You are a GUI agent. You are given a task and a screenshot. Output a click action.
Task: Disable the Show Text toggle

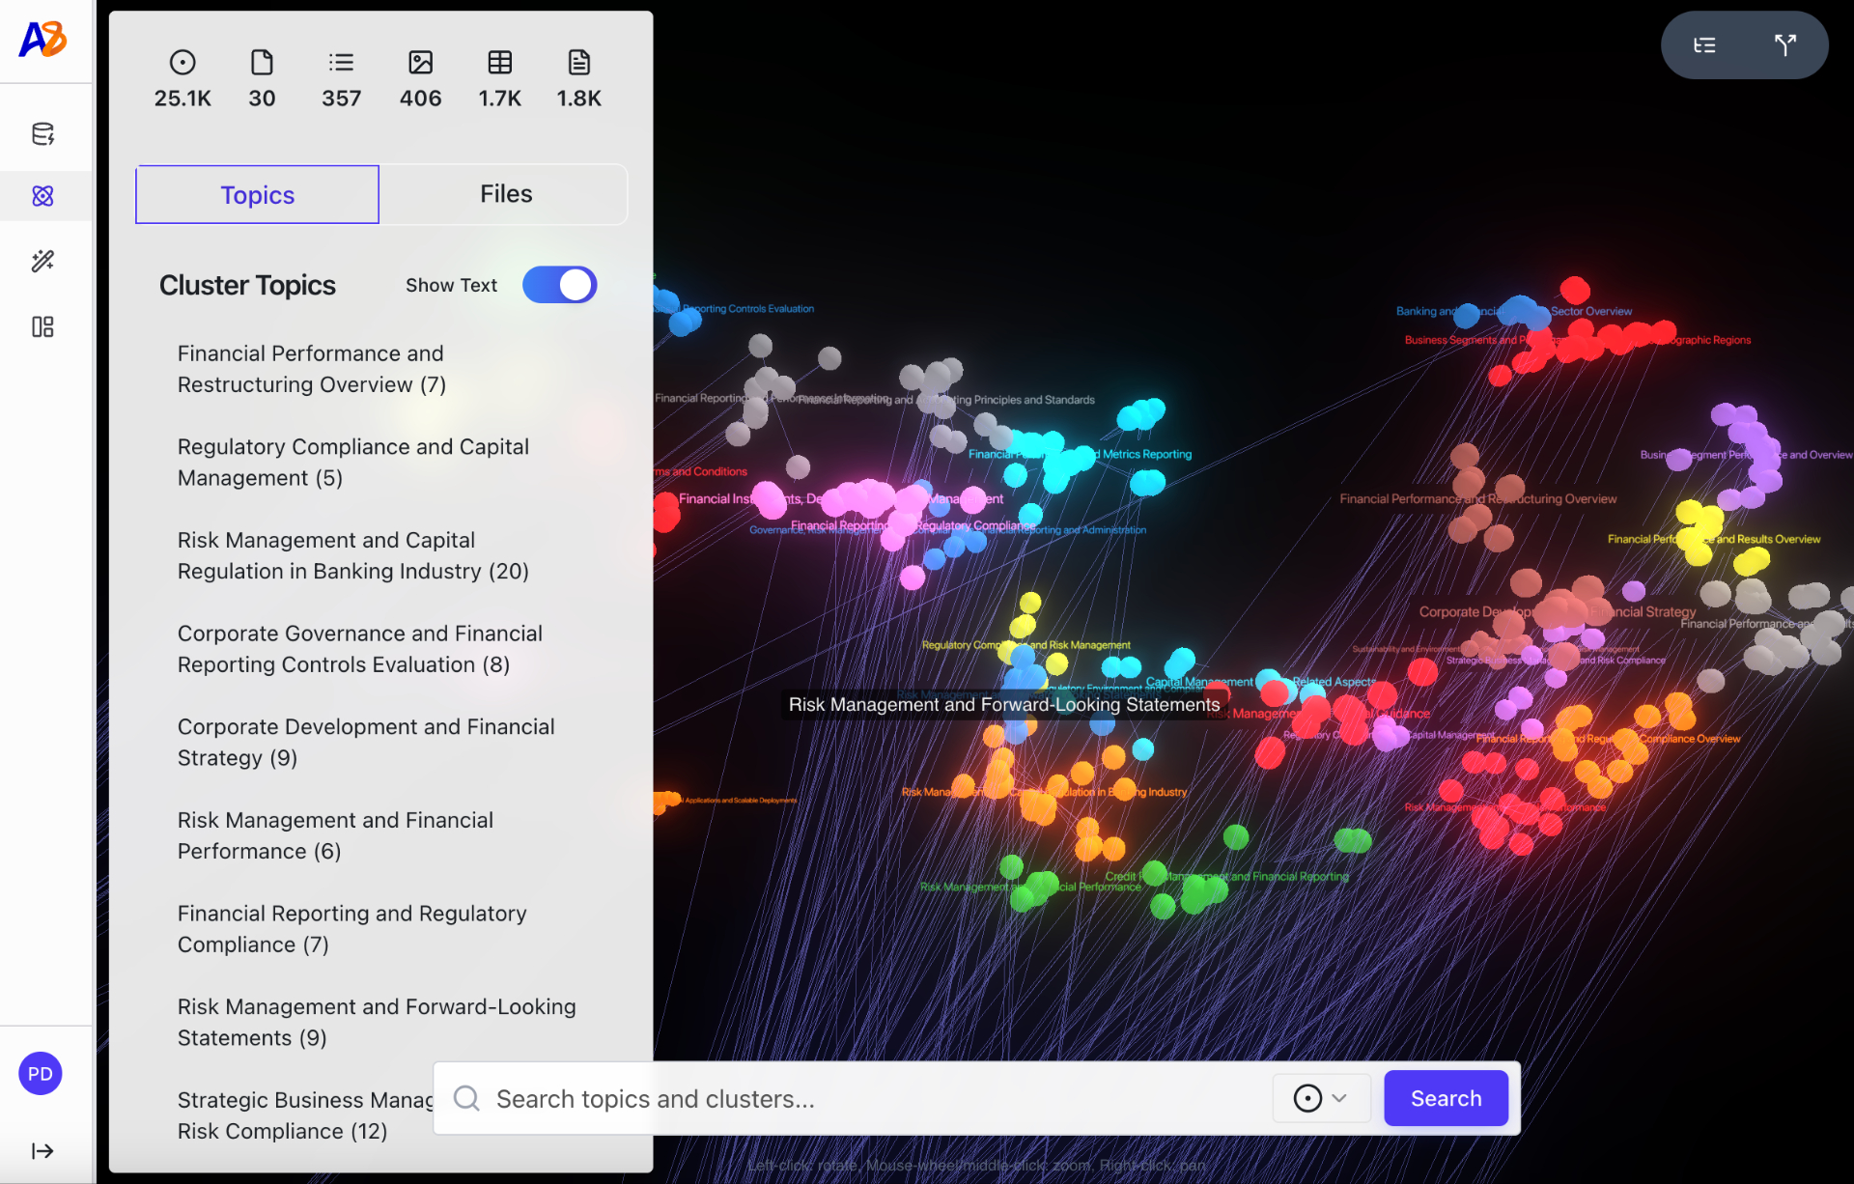(559, 284)
